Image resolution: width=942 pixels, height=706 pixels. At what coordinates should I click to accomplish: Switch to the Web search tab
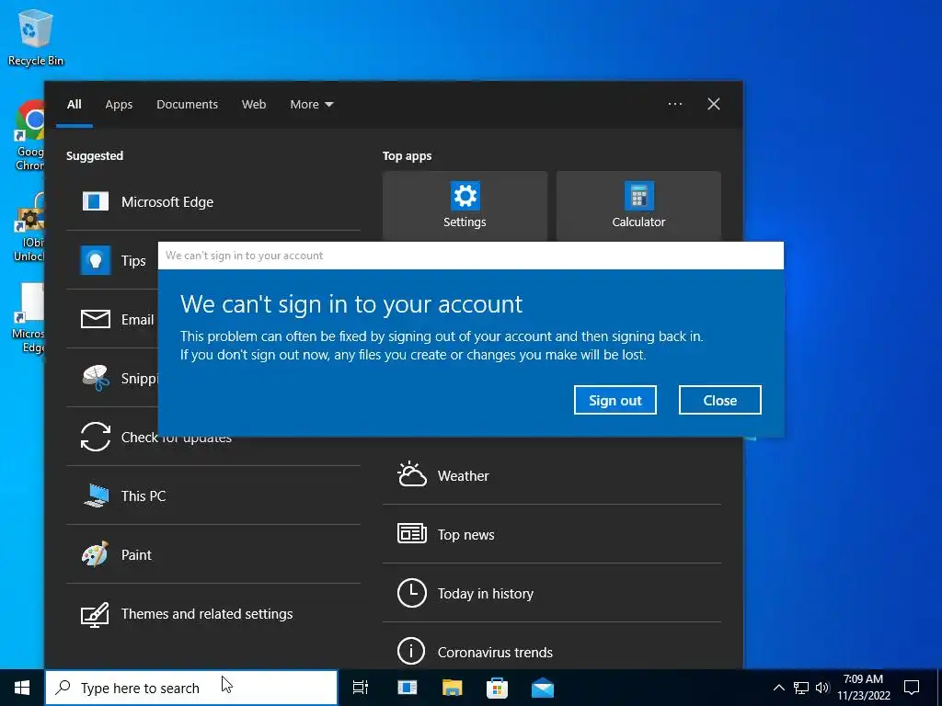pos(254,105)
